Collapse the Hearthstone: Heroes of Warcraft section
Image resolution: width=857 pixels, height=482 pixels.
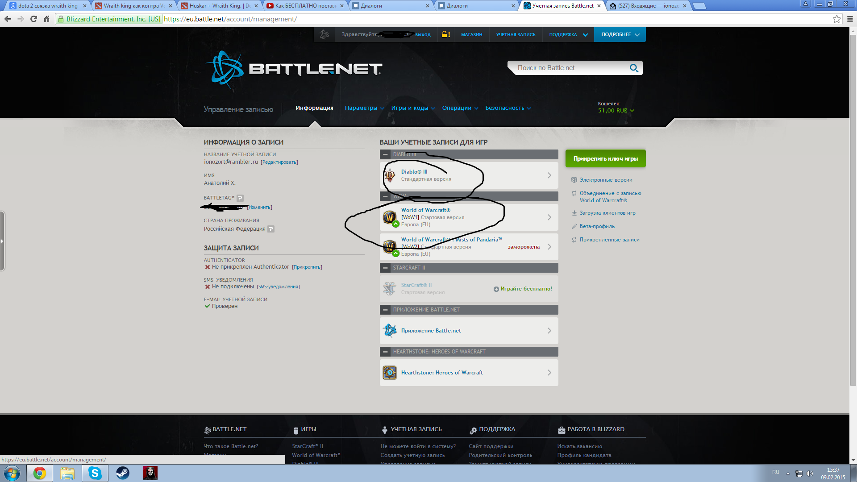point(385,352)
